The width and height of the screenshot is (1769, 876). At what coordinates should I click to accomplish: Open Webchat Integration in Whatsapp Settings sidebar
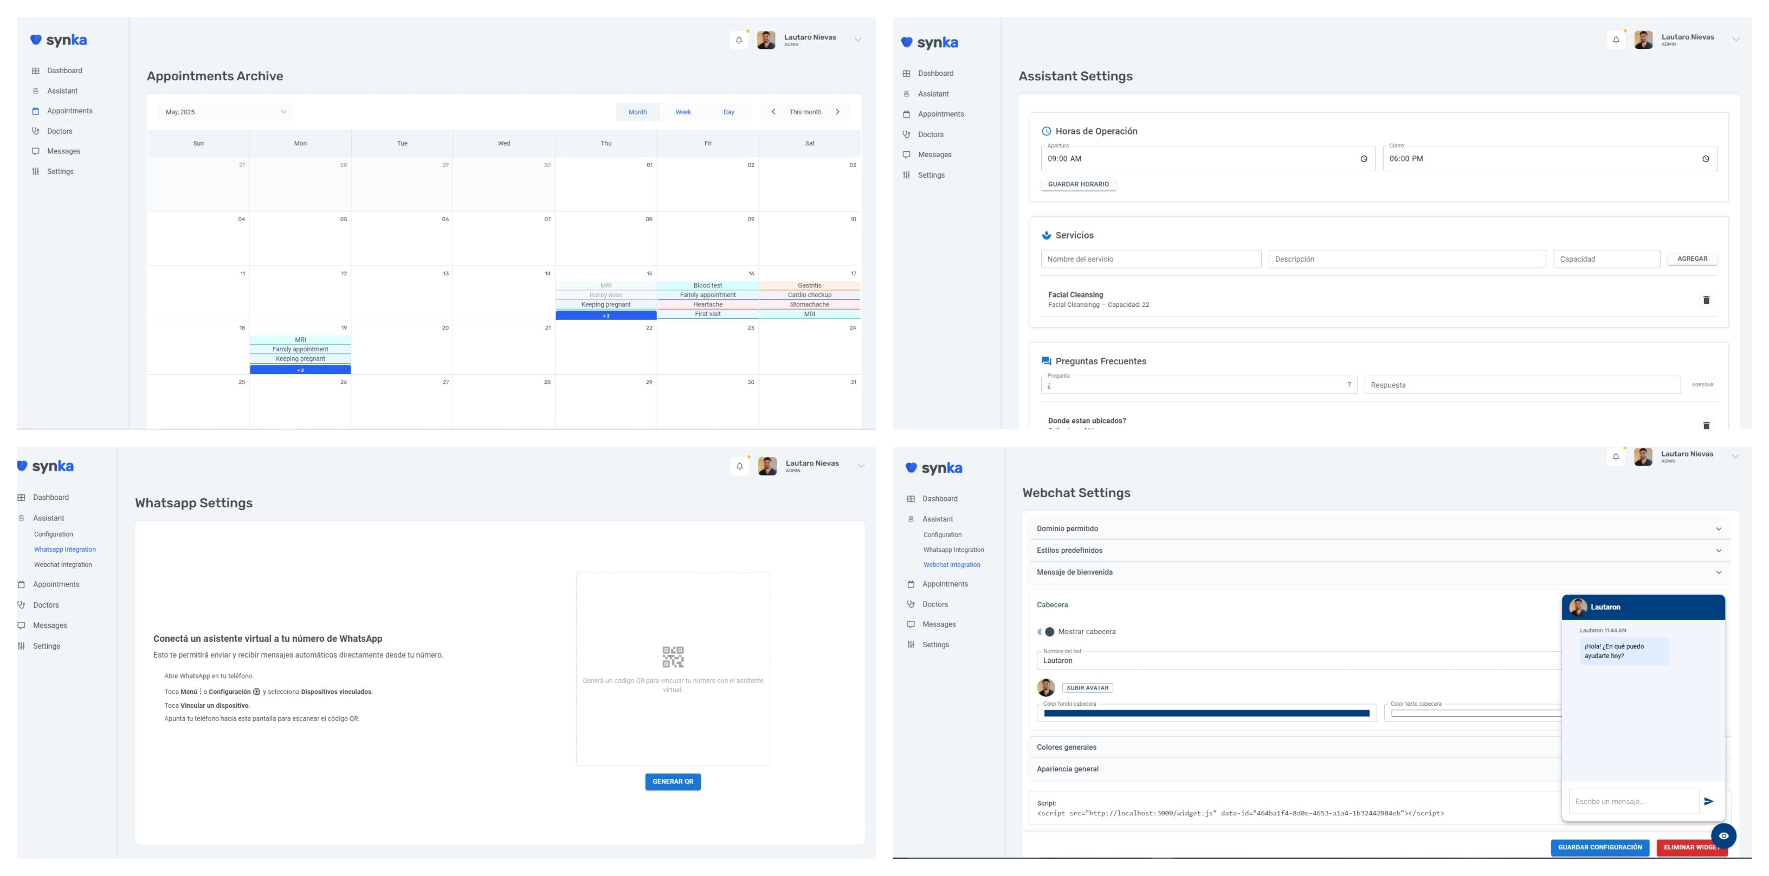(62, 565)
